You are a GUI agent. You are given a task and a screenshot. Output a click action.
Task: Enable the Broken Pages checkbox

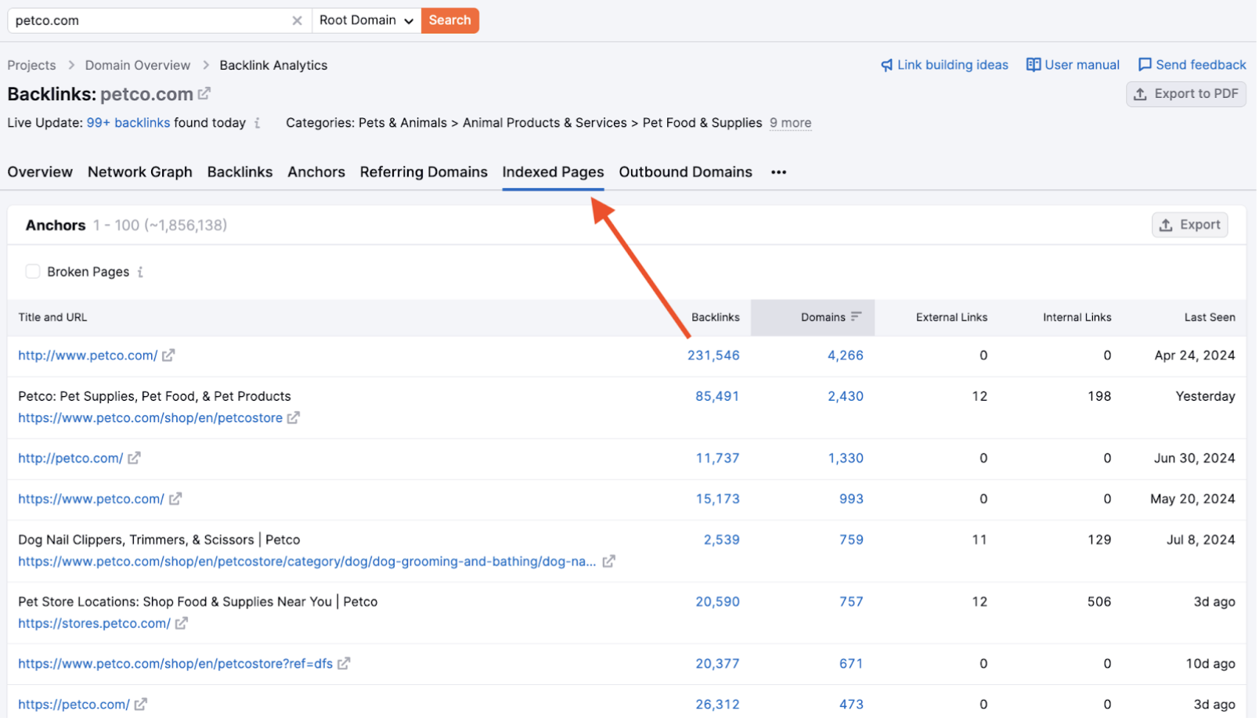(x=33, y=272)
